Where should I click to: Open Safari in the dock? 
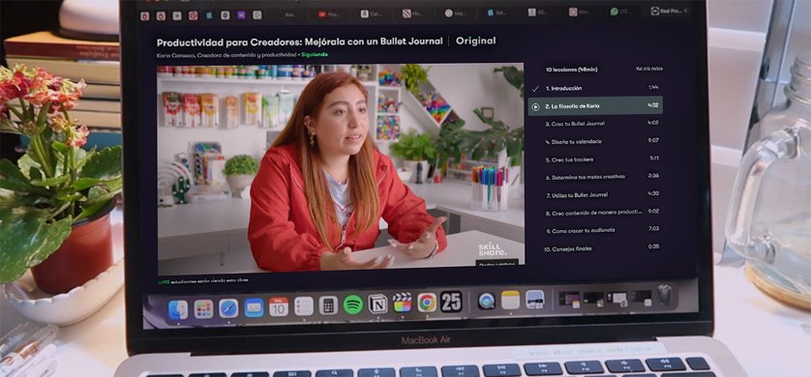pos(228,308)
